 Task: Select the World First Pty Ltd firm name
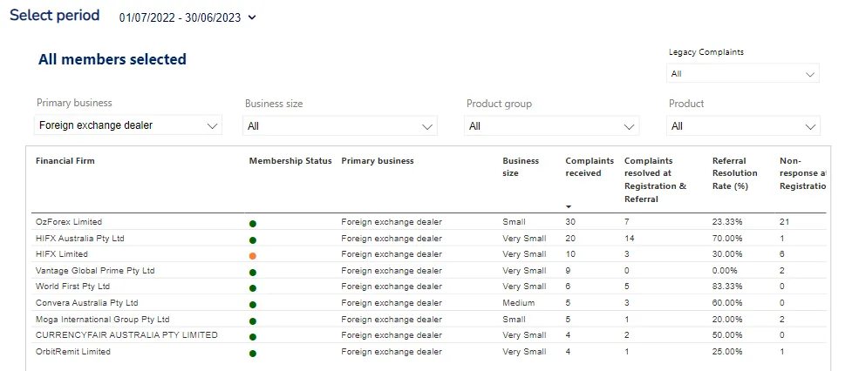click(72, 287)
